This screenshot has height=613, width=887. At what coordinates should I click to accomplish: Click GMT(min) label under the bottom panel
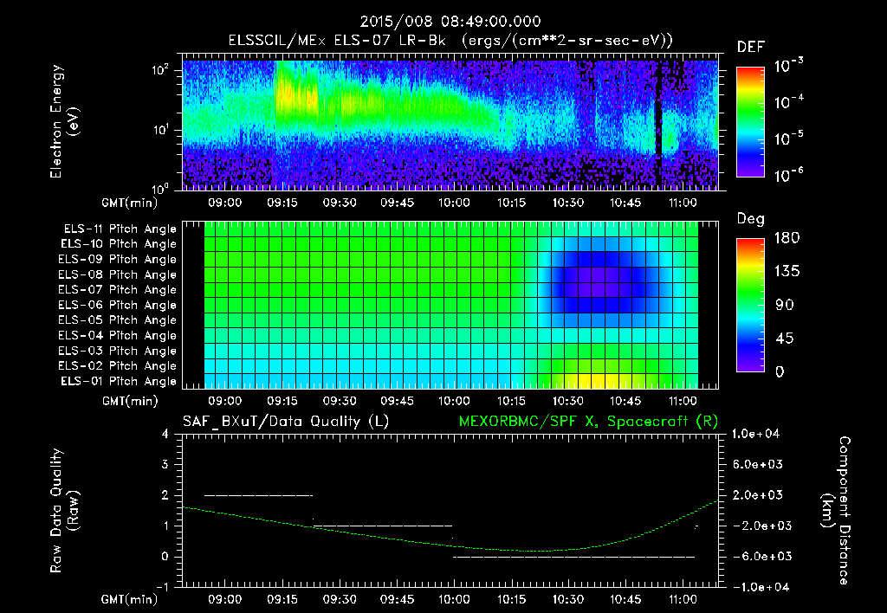pyautogui.click(x=130, y=599)
